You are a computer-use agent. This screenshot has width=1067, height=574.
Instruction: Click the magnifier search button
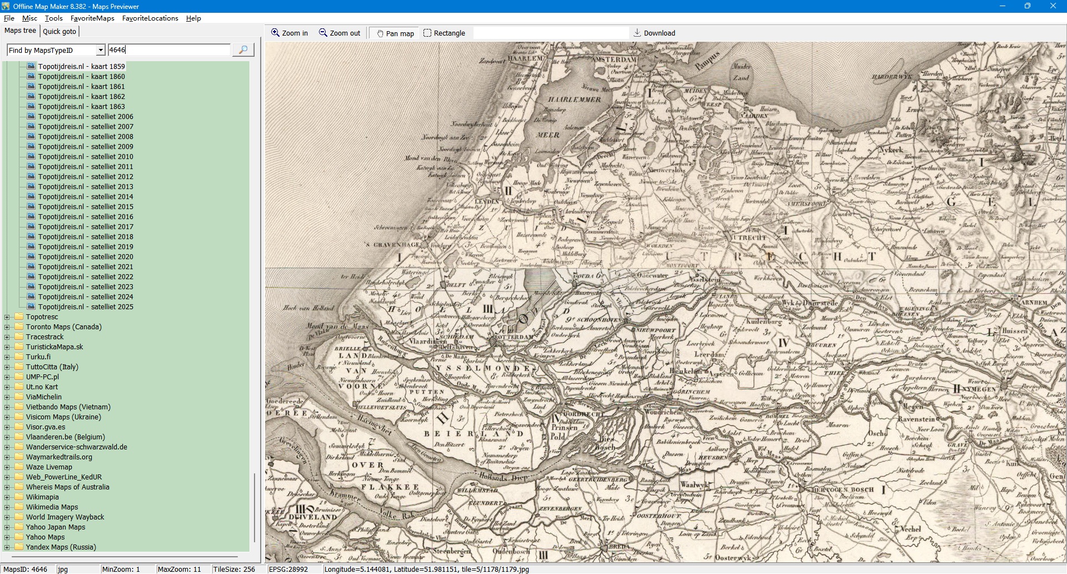(x=243, y=50)
